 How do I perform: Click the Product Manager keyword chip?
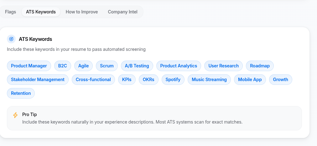[29, 66]
